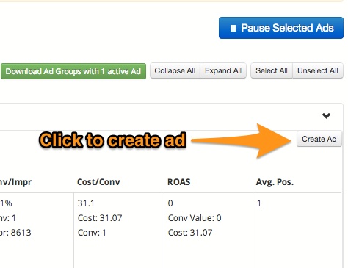
Task: Click the partially visible Conv/Impr column header
Action: click(15, 182)
